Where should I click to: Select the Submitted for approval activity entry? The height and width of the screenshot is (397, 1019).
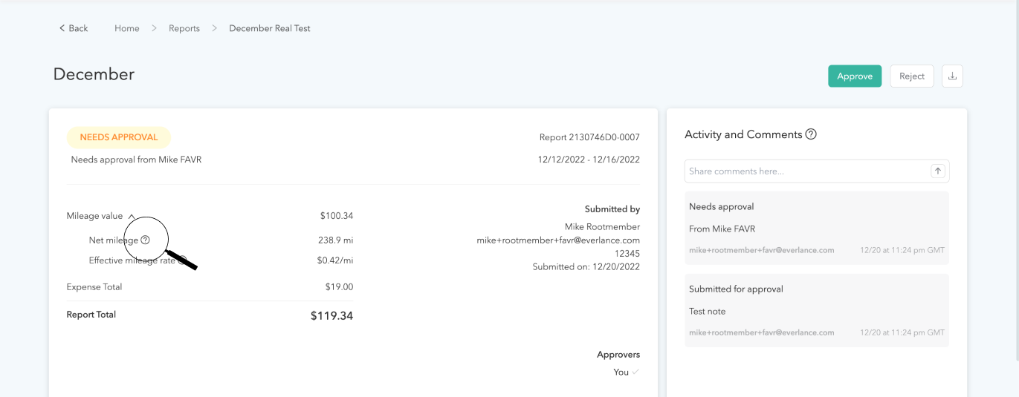(816, 310)
